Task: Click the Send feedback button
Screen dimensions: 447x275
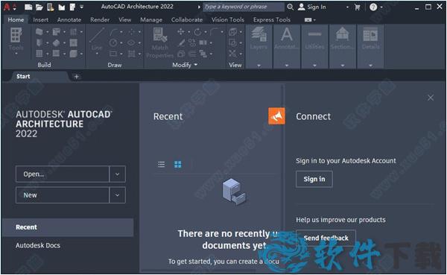Action: (326, 238)
